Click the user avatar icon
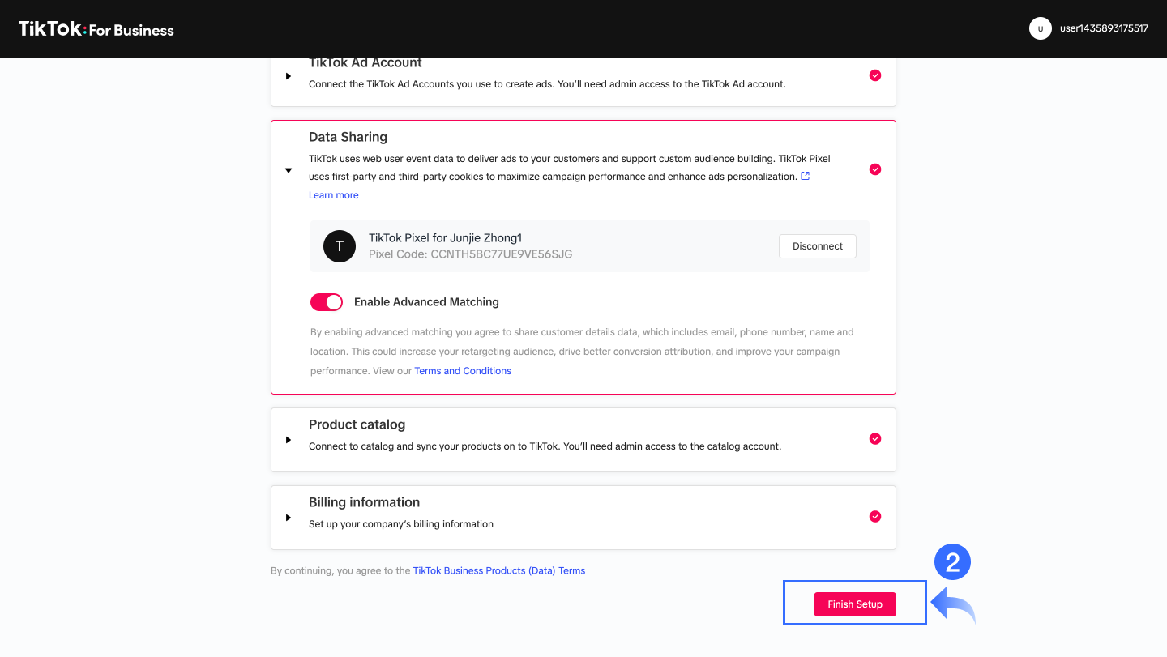1167x657 pixels. point(1040,28)
